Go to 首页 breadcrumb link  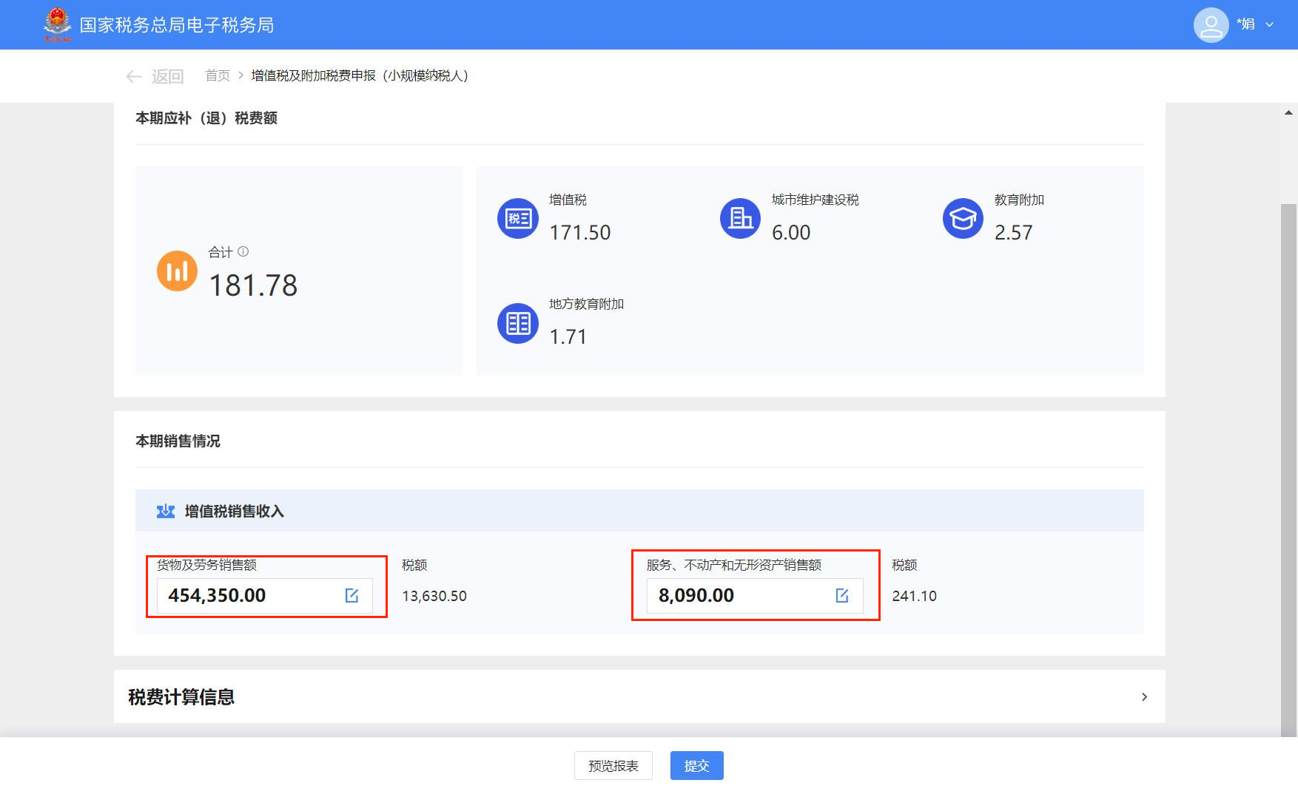tap(218, 75)
